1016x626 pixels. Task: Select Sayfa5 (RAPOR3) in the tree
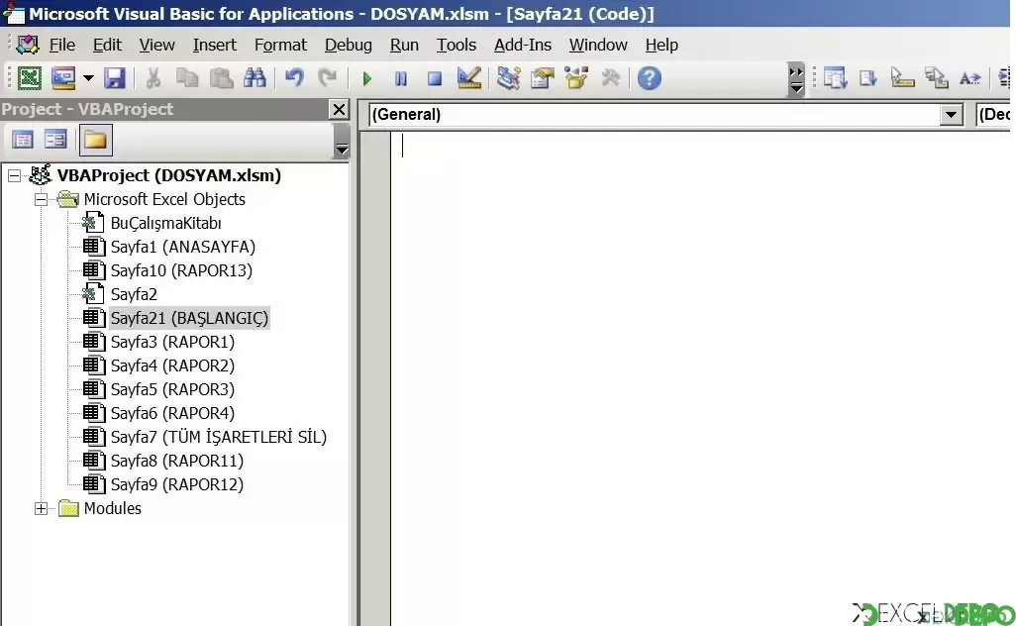172,389
